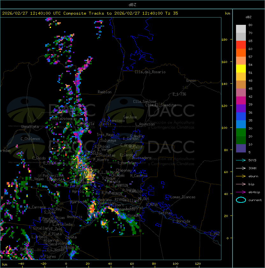Select the L_Asuncion map label
This screenshot has width=265, height=268.
145,124
